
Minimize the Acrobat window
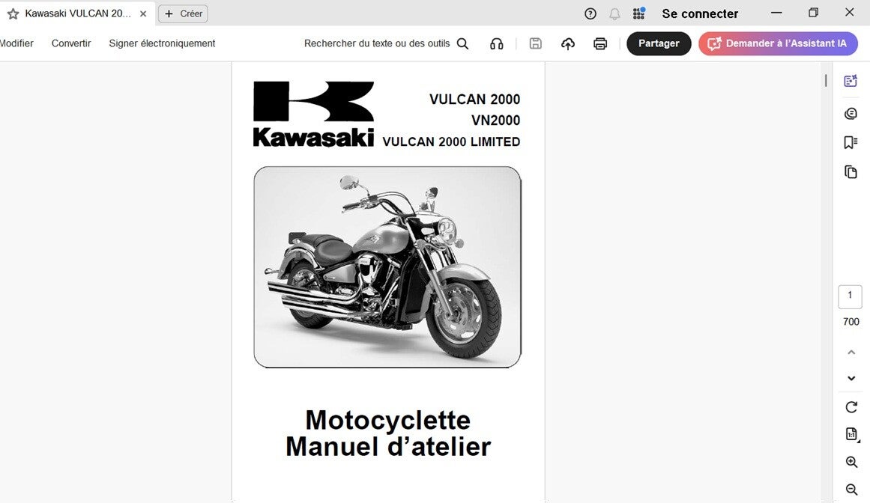pos(776,13)
